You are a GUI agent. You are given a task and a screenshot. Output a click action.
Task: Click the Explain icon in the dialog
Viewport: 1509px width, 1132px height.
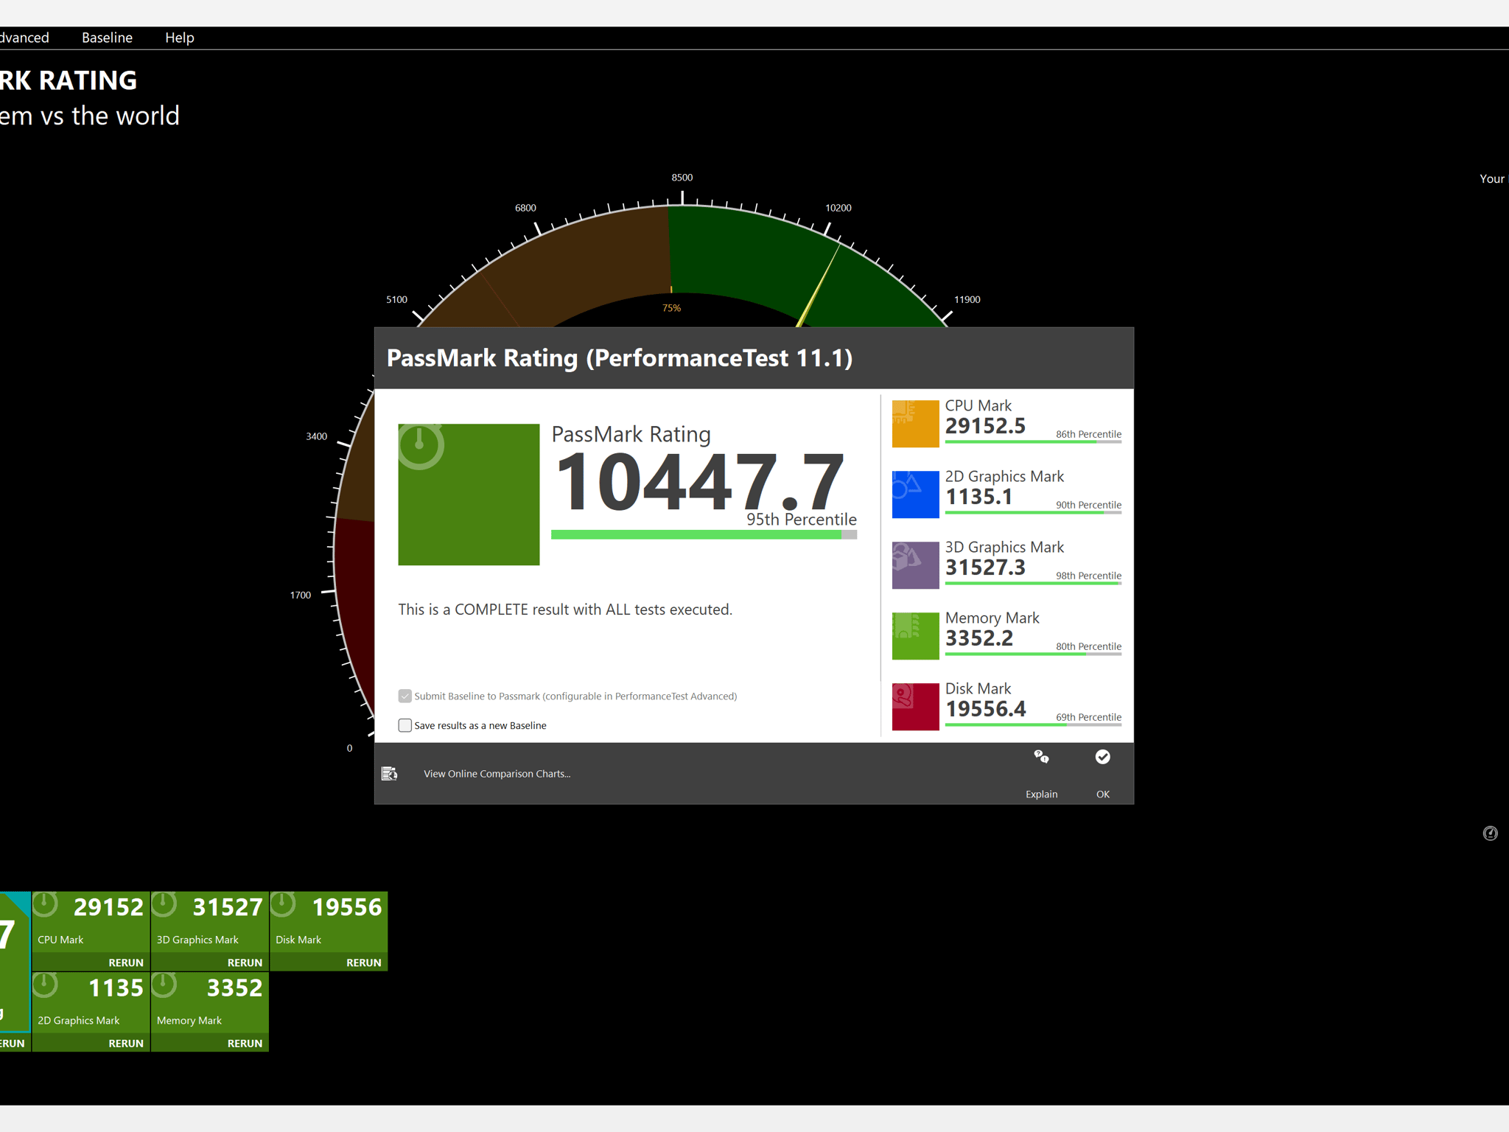pyautogui.click(x=1041, y=757)
